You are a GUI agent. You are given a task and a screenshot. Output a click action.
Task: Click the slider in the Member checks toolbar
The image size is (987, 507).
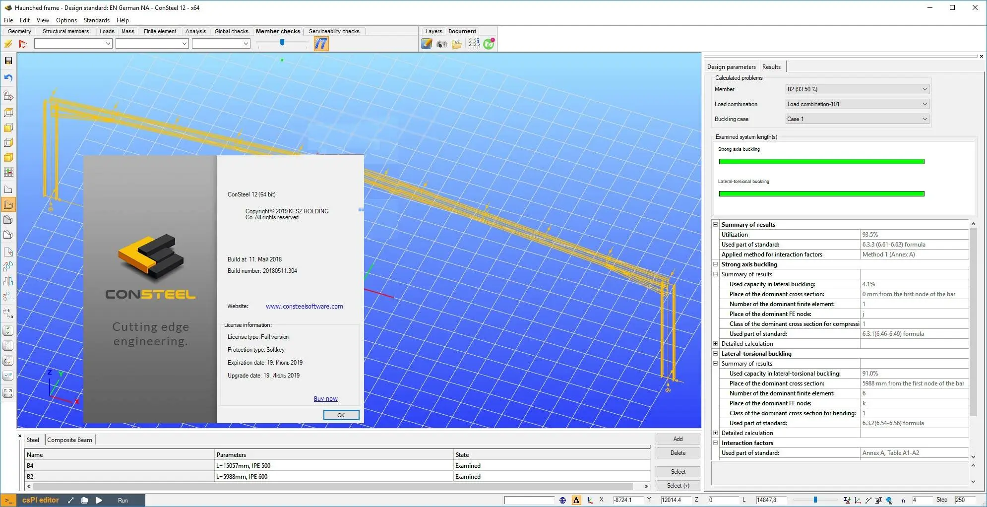282,43
